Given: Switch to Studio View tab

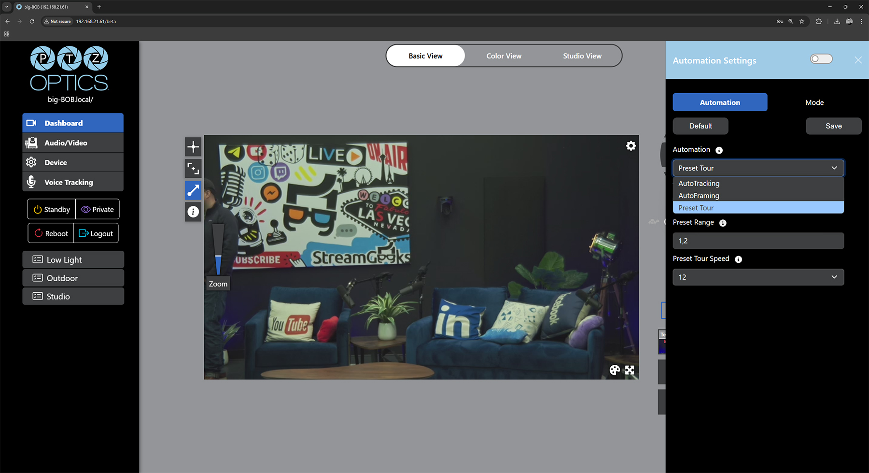Looking at the screenshot, I should click(582, 56).
